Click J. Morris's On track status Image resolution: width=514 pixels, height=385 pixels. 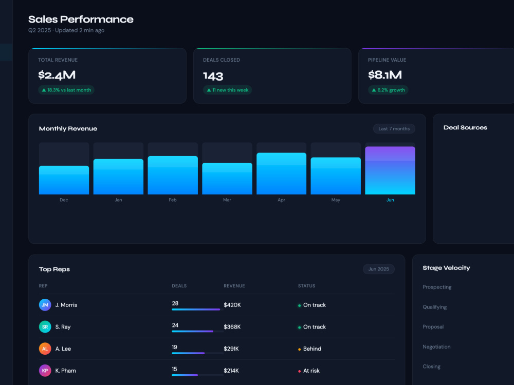click(312, 305)
